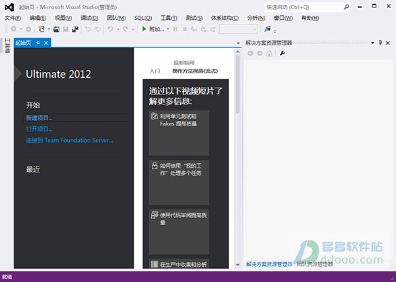The image size is (396, 282).
Task: Click the Open File toolbar icon
Action: (x=56, y=29)
